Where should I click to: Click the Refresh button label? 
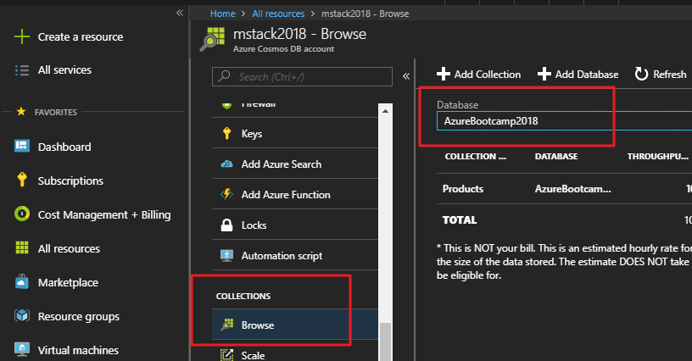[x=669, y=74]
